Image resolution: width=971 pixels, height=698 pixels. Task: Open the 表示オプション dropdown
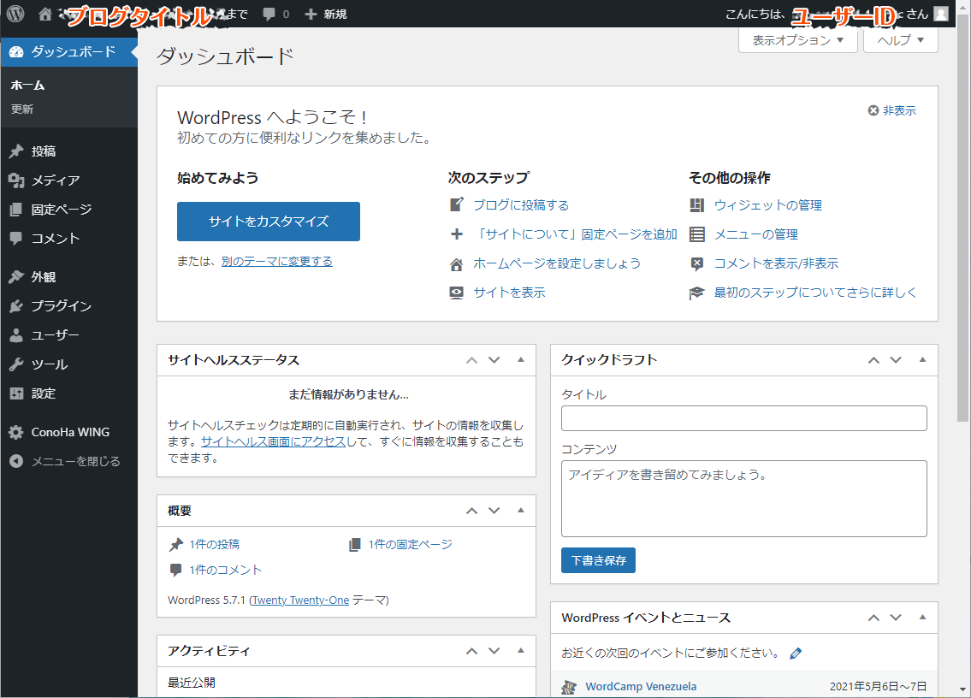point(797,40)
